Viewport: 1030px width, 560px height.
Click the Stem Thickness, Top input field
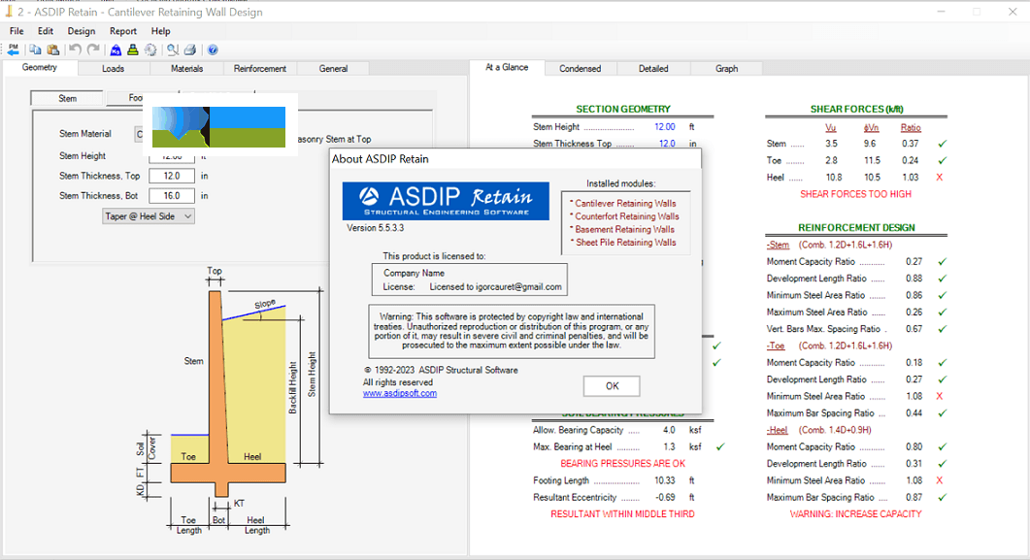click(172, 176)
